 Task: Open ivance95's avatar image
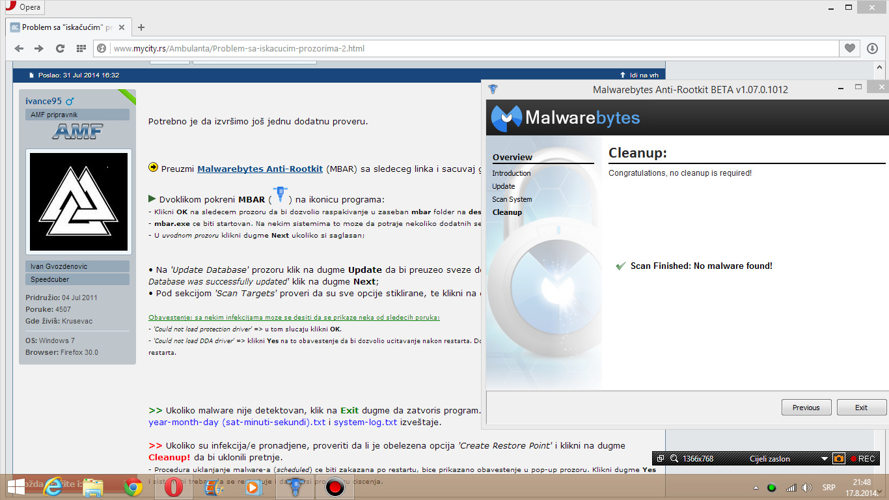click(x=78, y=202)
